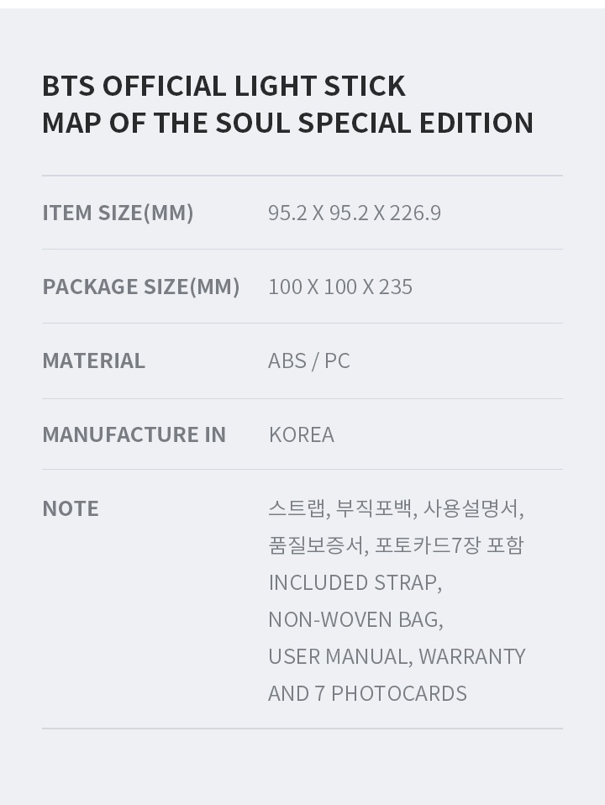Viewport: 605px width, 805px height.
Task: Select the "ABS / PC" material value
Action: click(x=308, y=360)
